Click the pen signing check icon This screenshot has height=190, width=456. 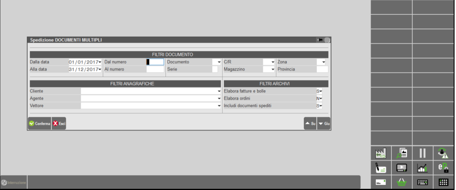click(381, 168)
